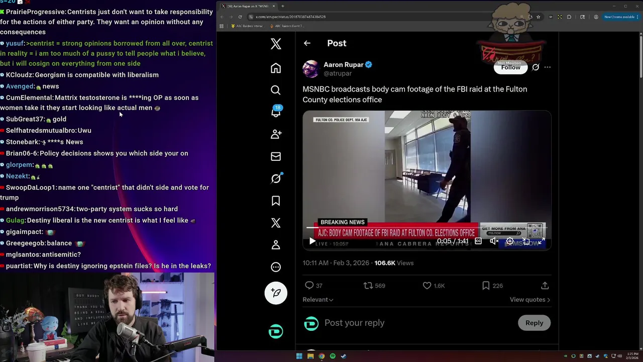
Task: Open Premium X icon in sidebar
Action: pyautogui.click(x=276, y=223)
